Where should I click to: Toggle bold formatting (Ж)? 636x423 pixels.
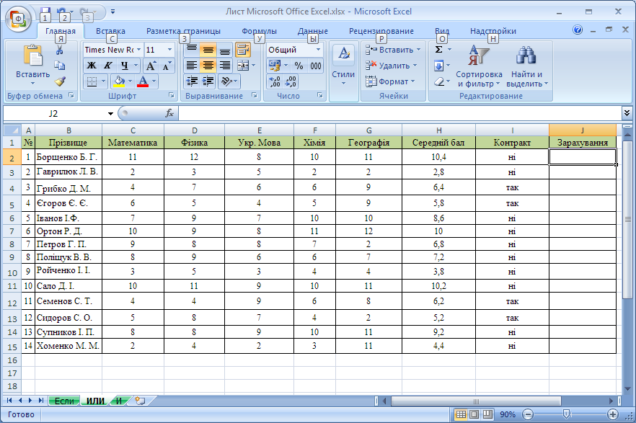(92, 66)
